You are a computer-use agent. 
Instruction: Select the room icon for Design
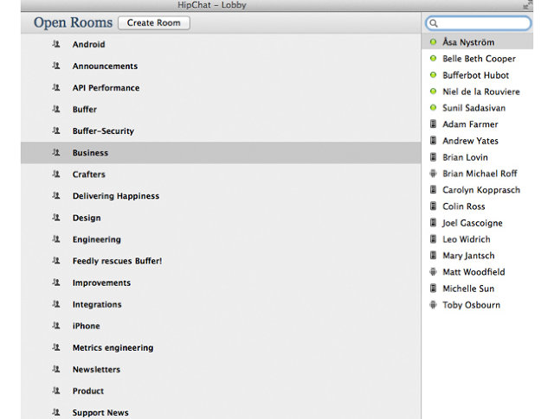point(55,217)
